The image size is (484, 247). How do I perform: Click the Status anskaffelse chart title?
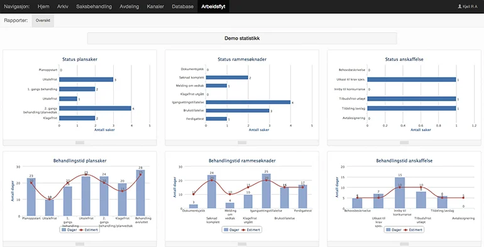(404, 59)
